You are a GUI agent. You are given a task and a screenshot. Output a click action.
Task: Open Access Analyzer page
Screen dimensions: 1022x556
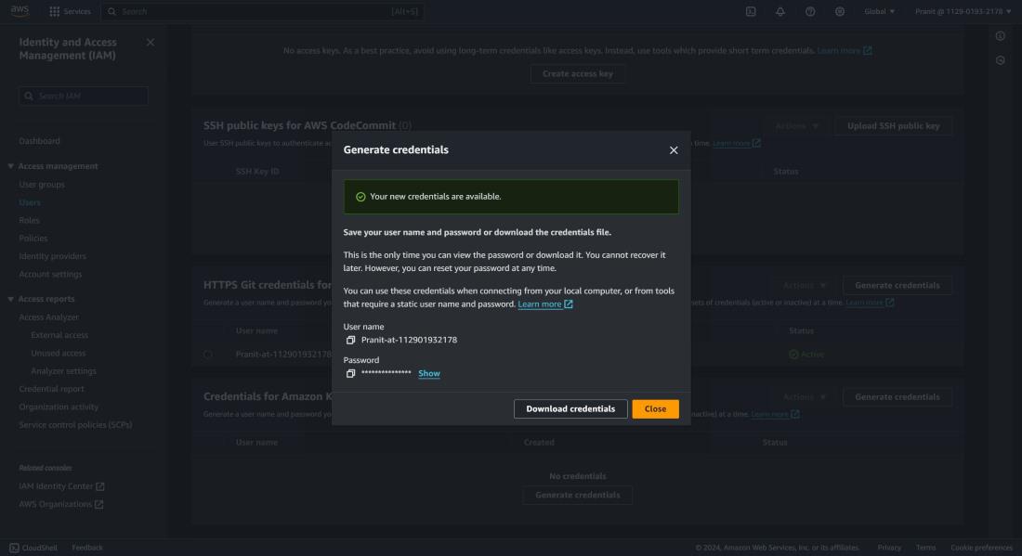[x=49, y=317]
